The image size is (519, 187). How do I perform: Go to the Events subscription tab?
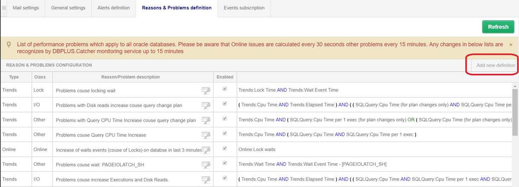point(244,8)
